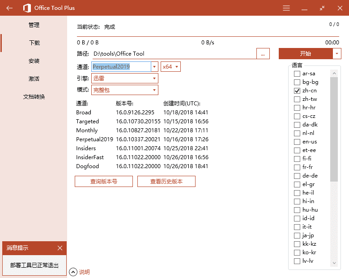Check the ar-sa language box

pyautogui.click(x=297, y=74)
